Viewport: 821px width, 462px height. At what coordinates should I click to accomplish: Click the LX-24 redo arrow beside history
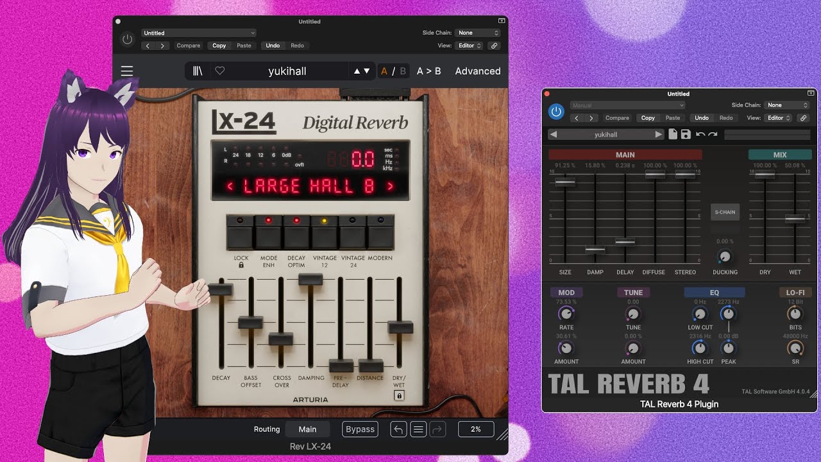click(438, 429)
